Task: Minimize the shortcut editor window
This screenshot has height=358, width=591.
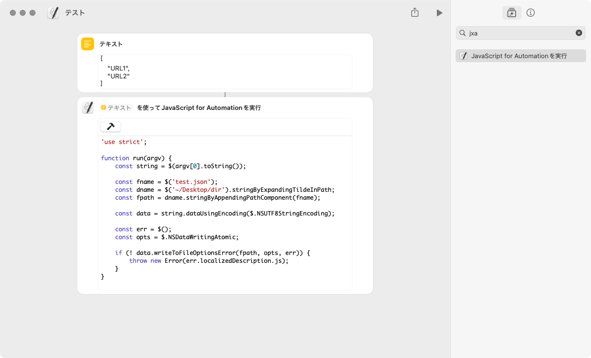Action: pos(23,13)
